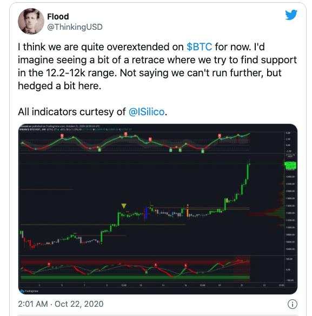Click the TradingView logo in the chart corner

pos(29,291)
